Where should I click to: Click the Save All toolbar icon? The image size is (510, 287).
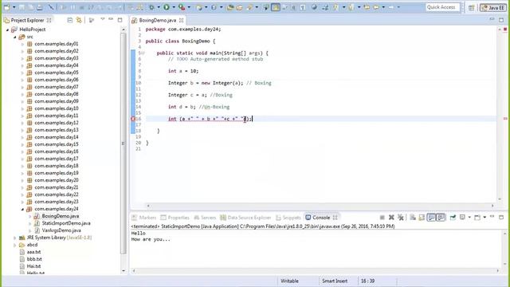(x=31, y=7)
